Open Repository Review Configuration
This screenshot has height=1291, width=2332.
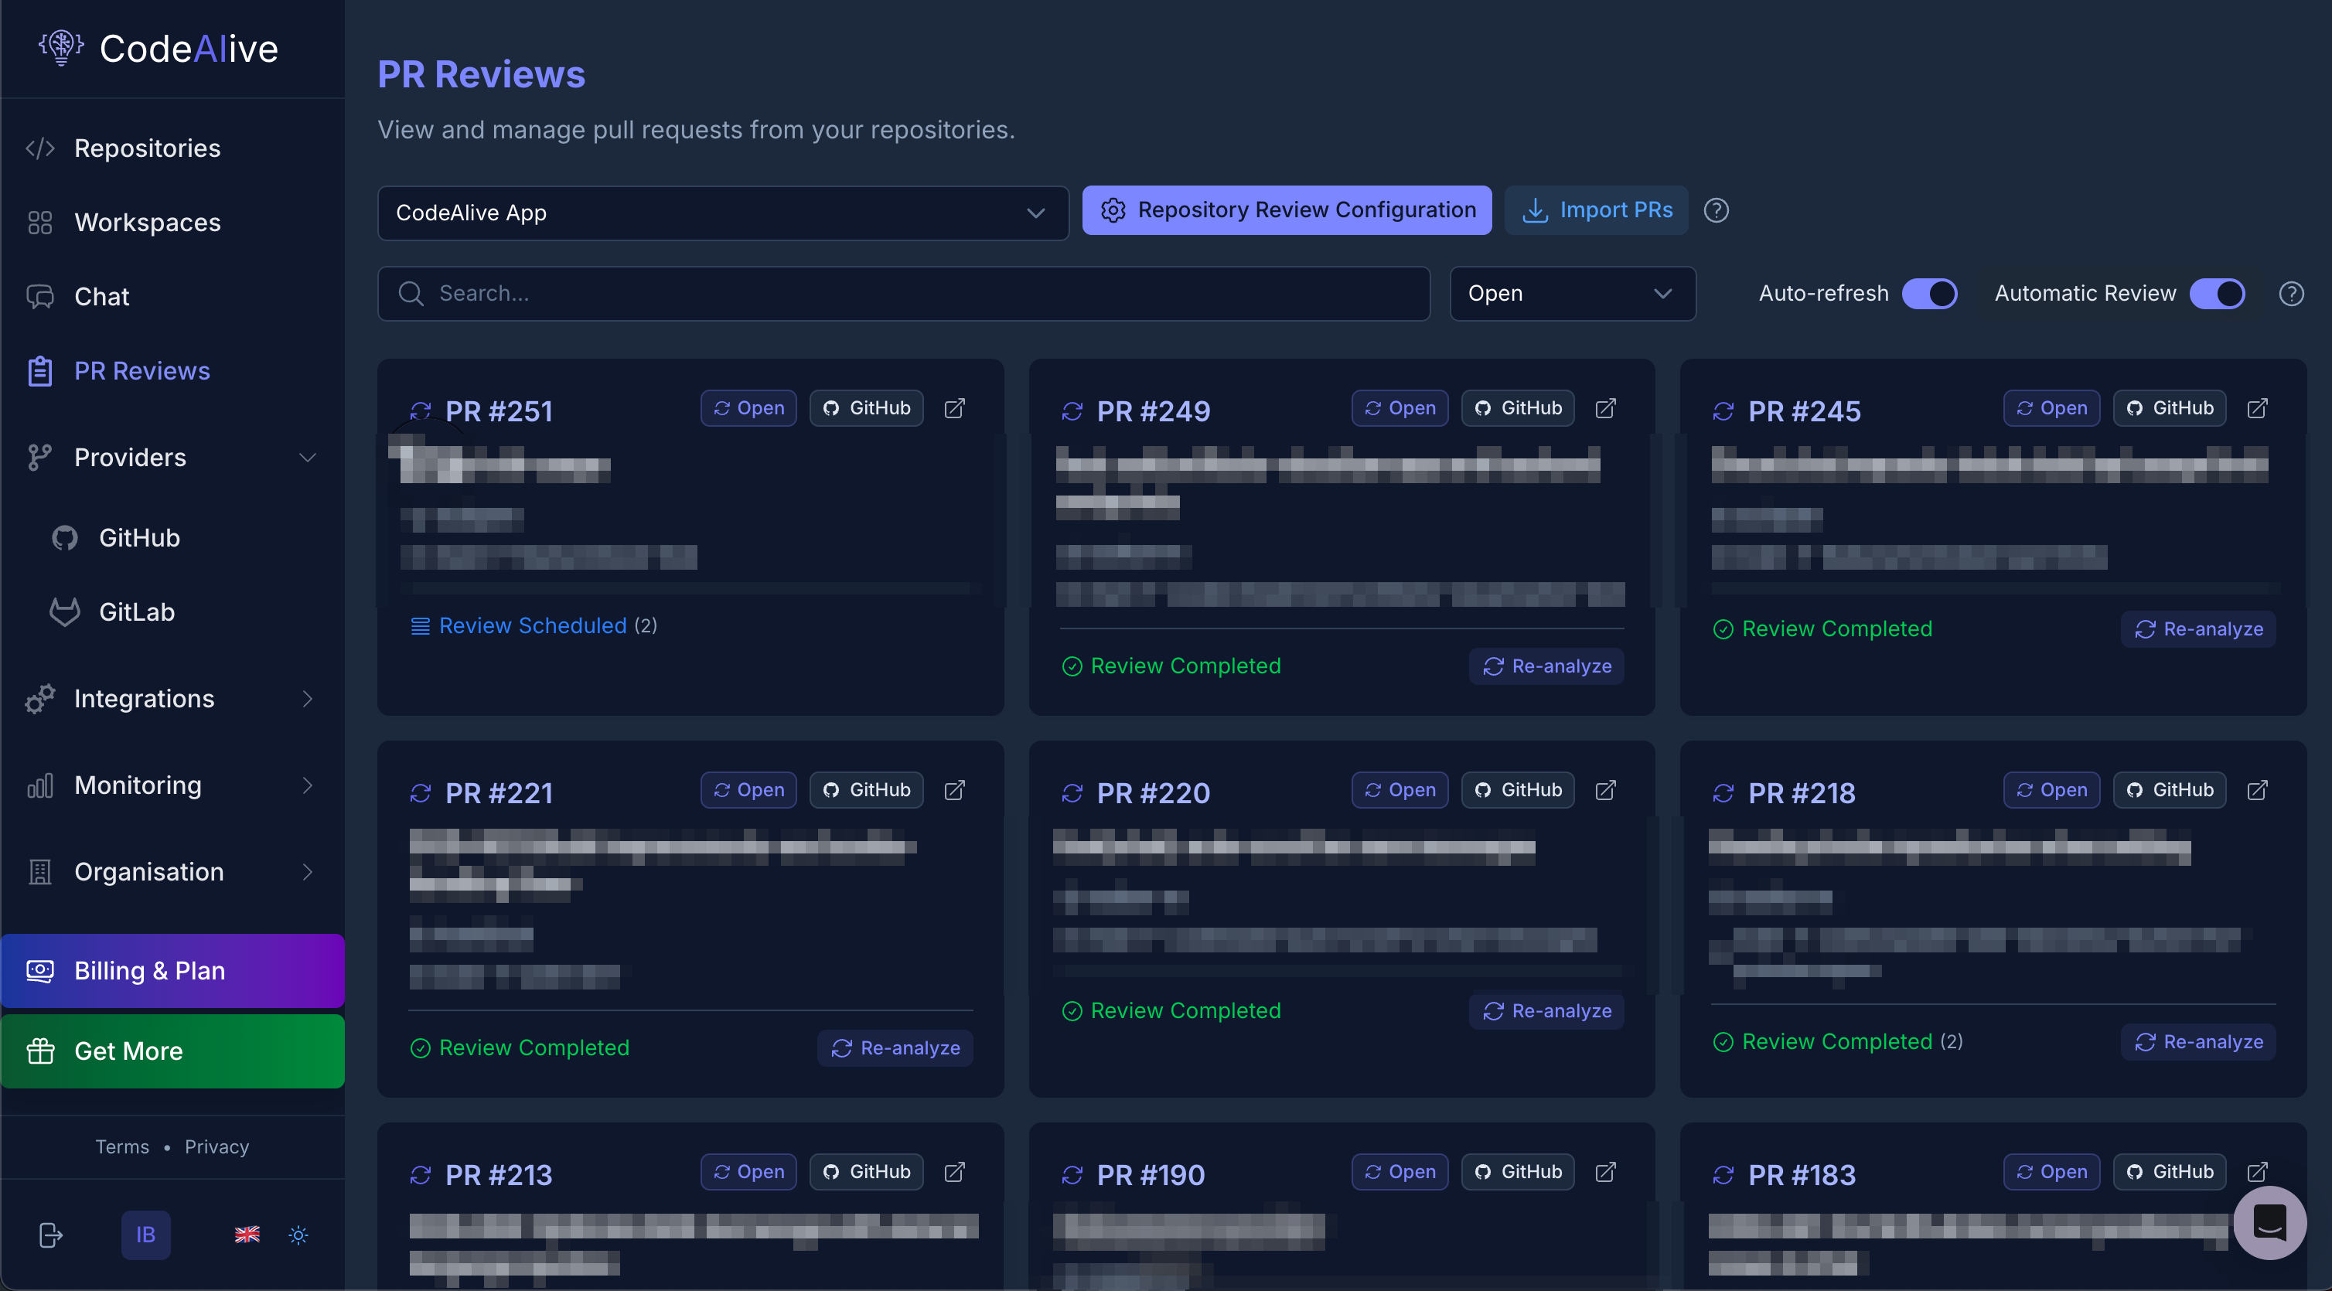tap(1287, 209)
